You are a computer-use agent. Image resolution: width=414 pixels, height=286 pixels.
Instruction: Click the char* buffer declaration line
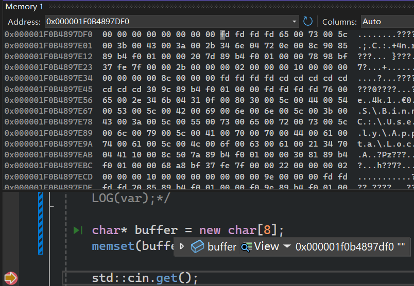pyautogui.click(x=187, y=230)
